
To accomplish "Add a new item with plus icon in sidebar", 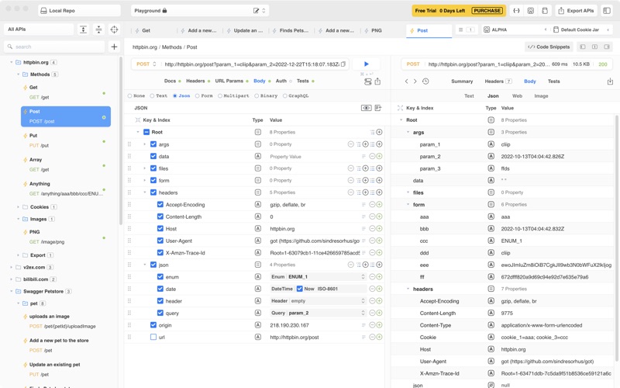I will click(114, 47).
